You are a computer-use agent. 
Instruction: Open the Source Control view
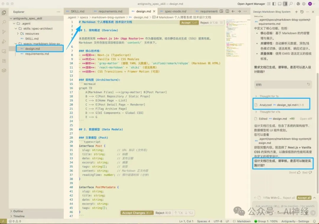point(4,32)
